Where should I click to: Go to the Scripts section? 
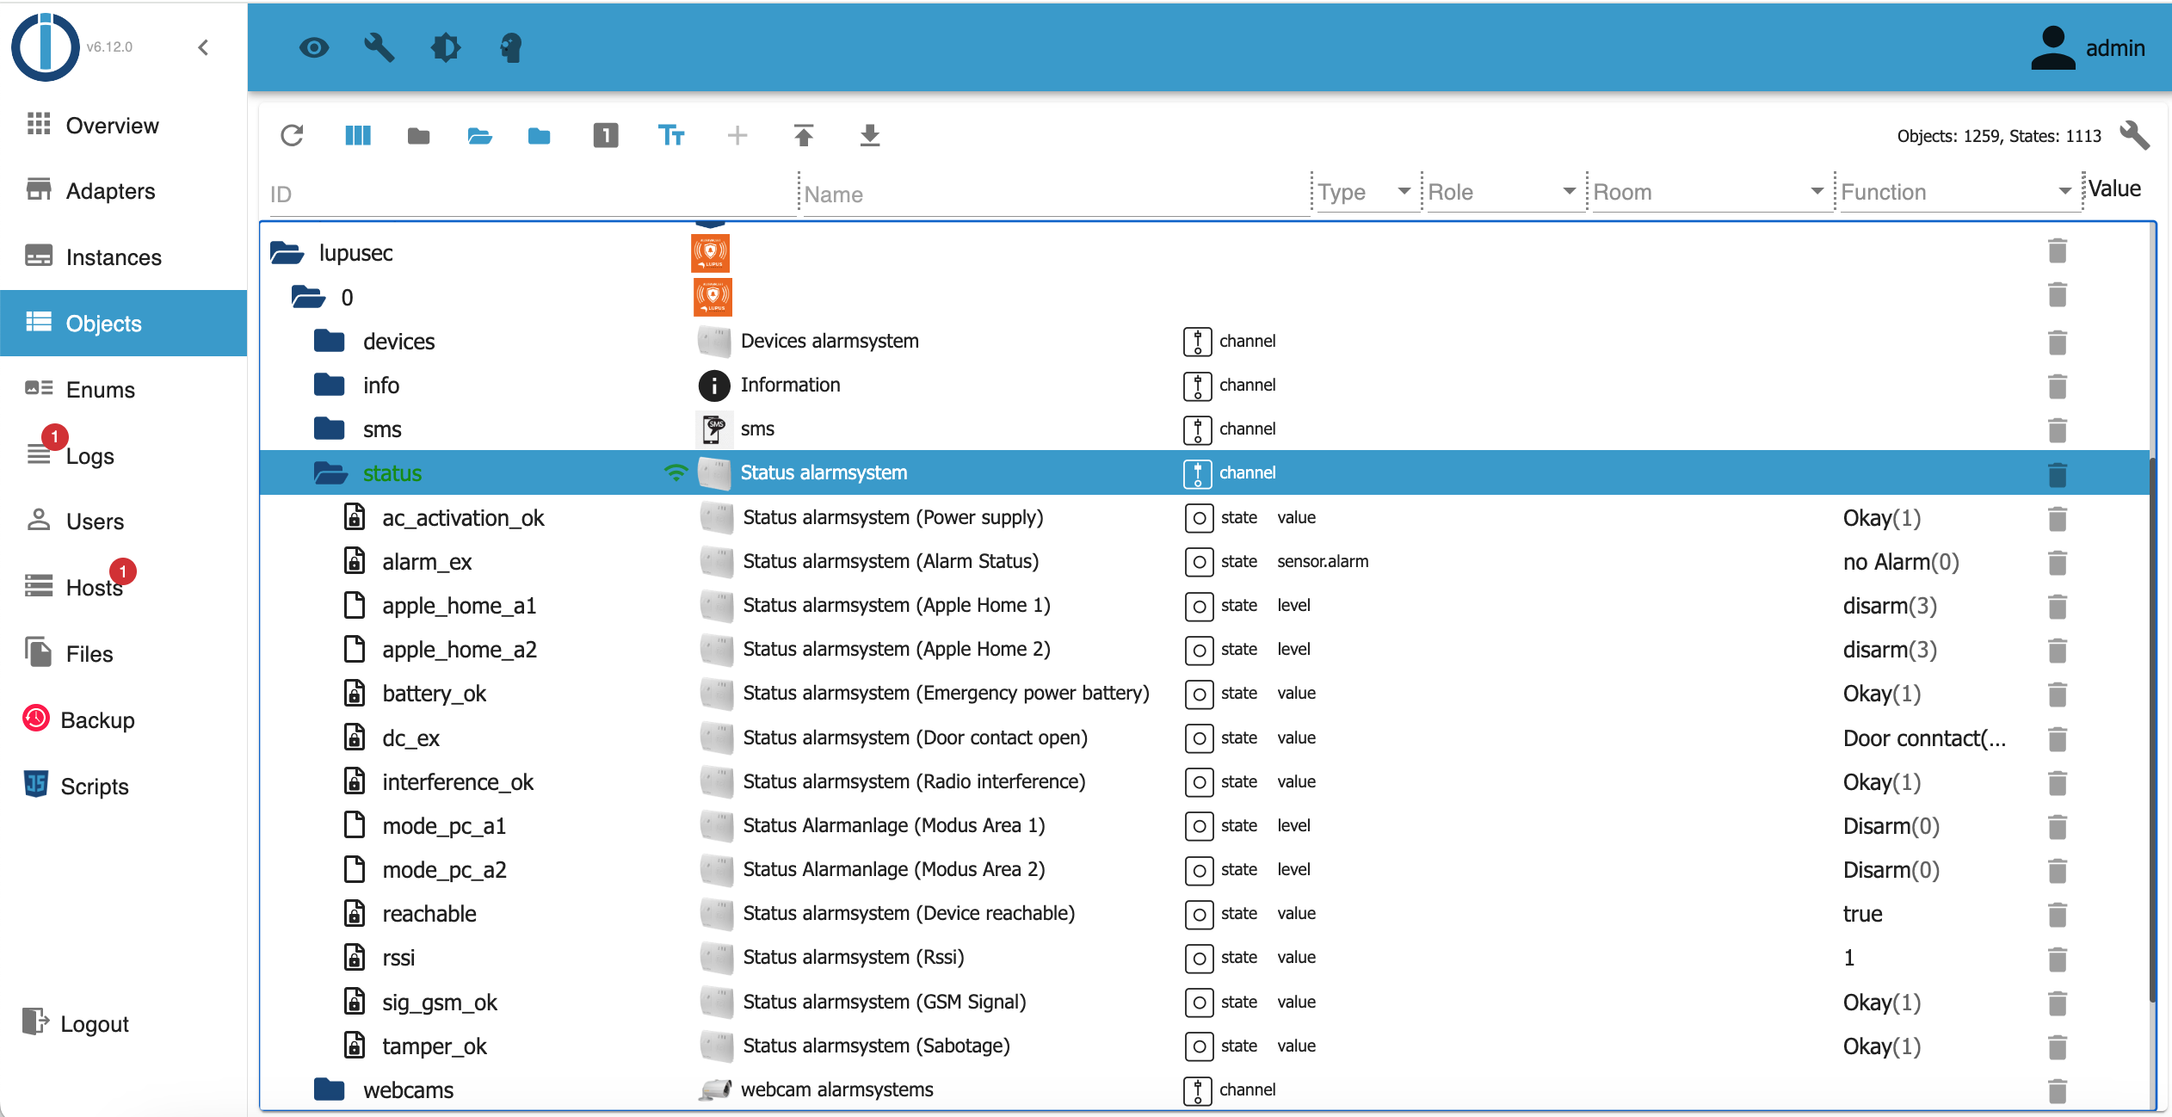[x=94, y=786]
